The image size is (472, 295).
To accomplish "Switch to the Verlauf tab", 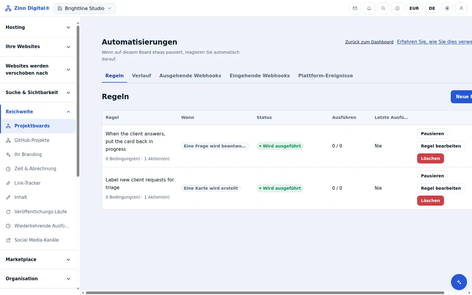I will [142, 76].
